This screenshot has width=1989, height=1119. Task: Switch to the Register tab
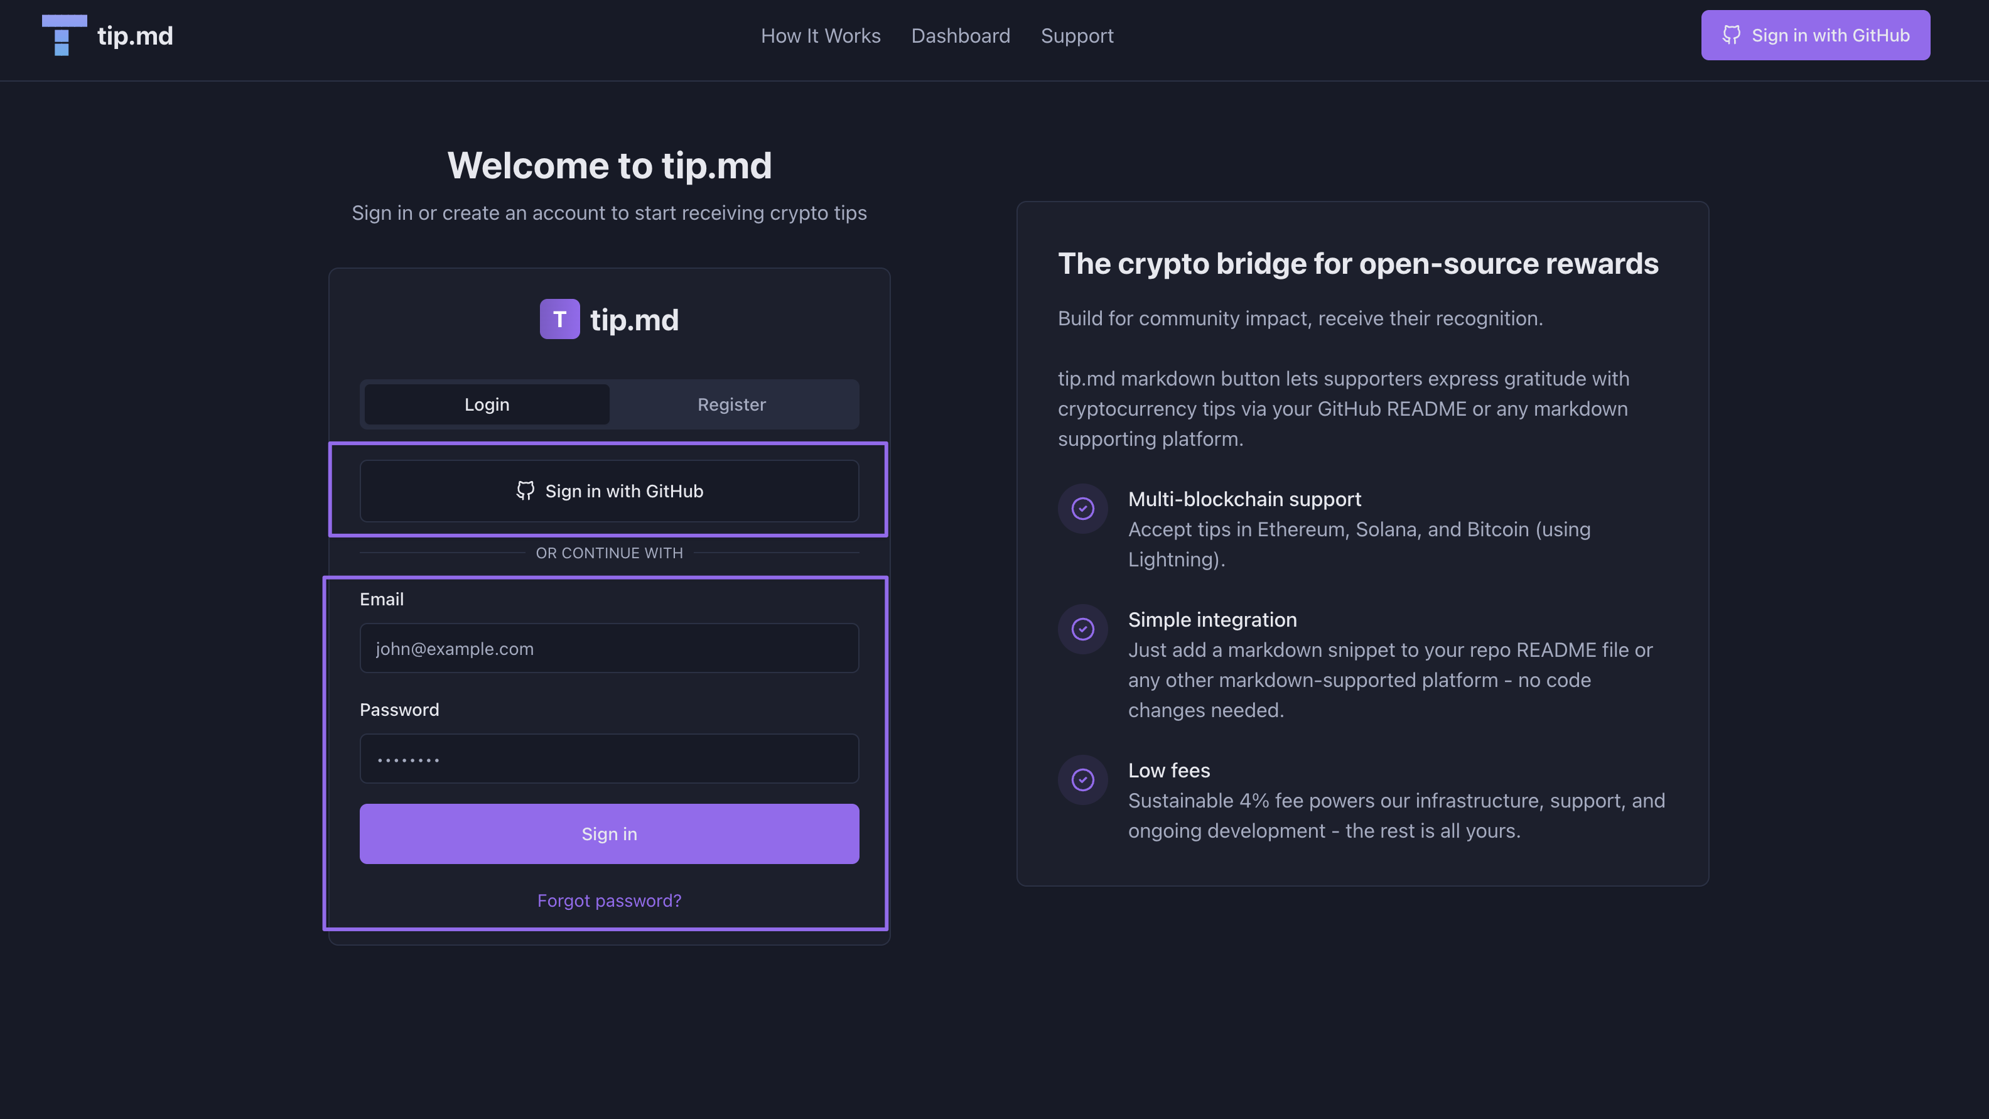[731, 404]
